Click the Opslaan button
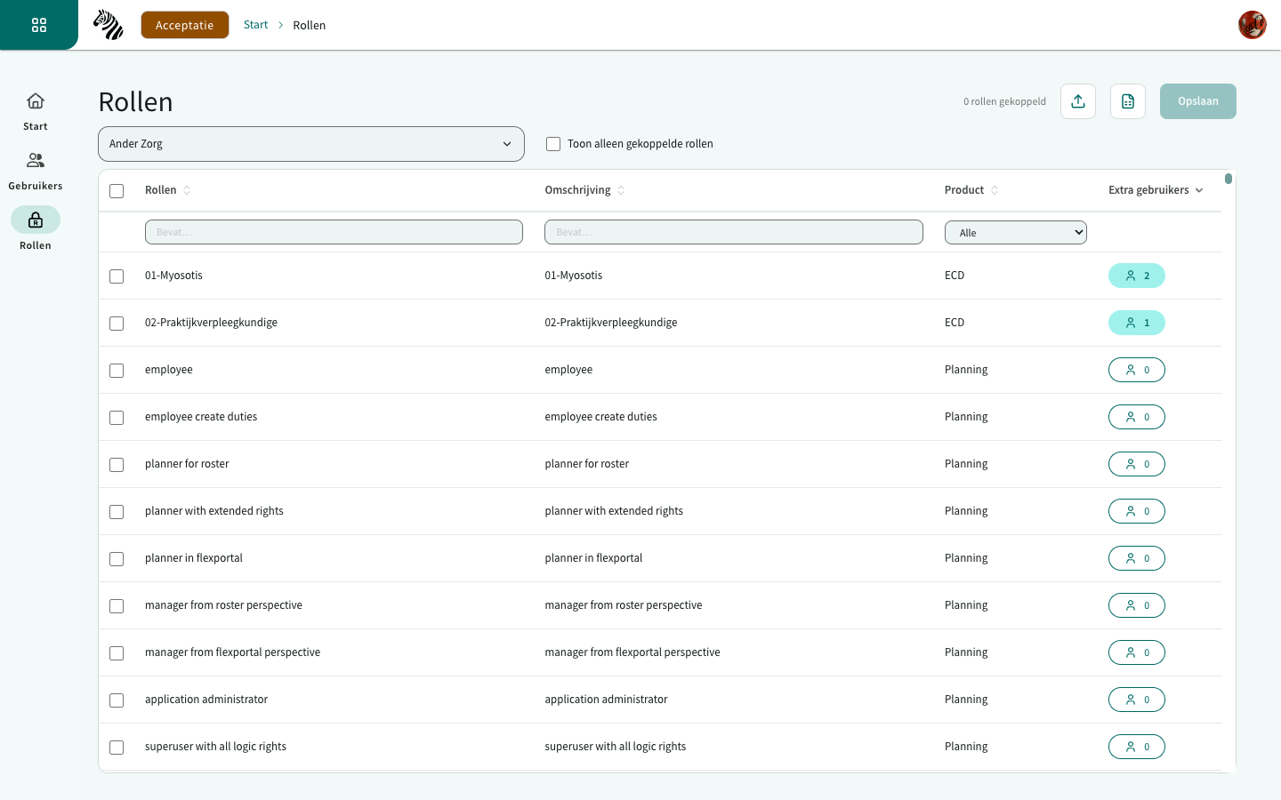This screenshot has height=800, width=1281. 1198,101
